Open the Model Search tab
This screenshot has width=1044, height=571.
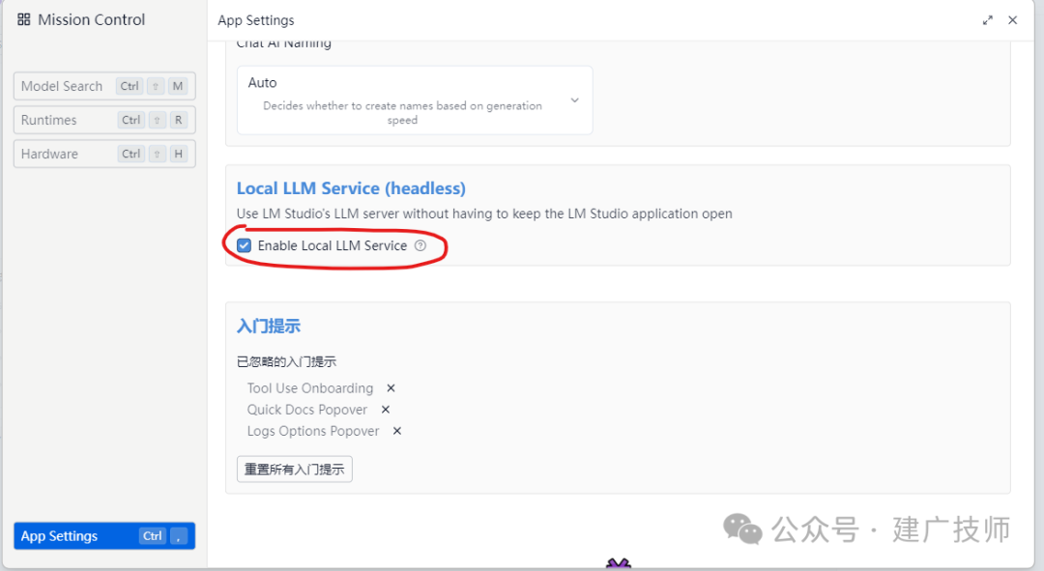point(104,86)
